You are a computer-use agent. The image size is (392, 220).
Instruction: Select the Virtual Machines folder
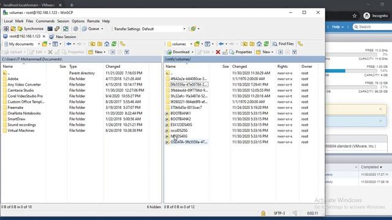21,130
